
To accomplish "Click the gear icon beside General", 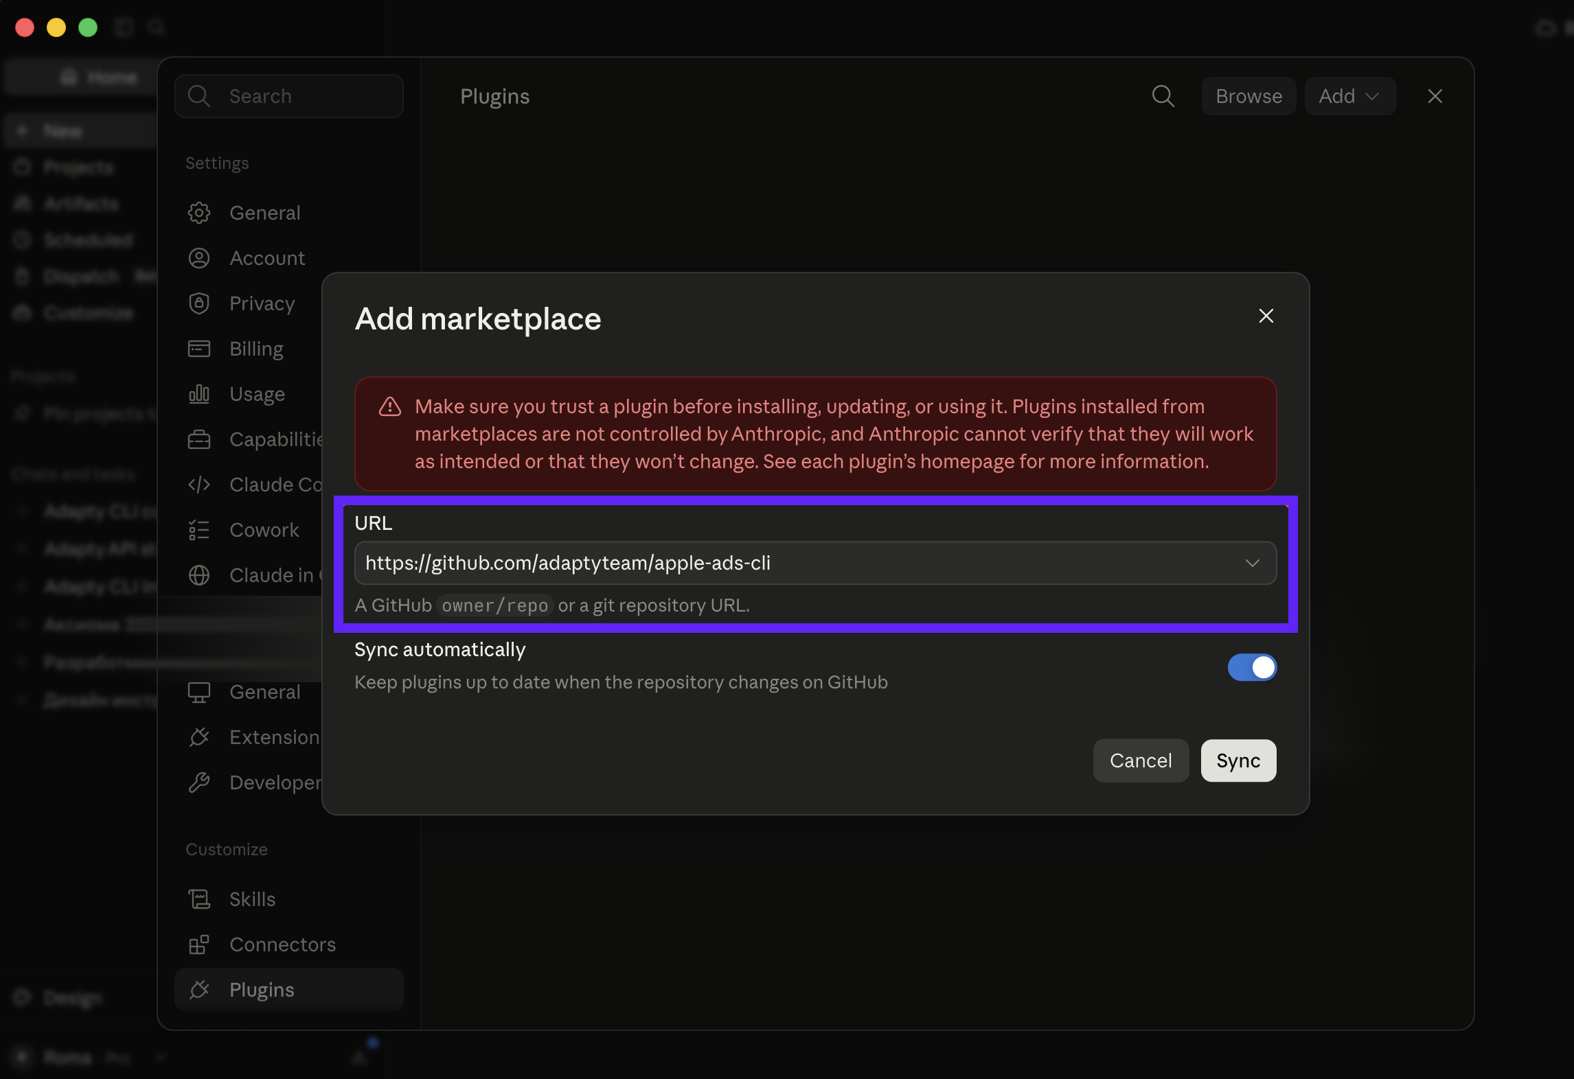I will coord(199,213).
